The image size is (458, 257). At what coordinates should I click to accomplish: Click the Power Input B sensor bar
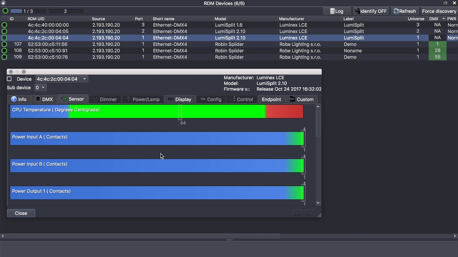pos(157,166)
